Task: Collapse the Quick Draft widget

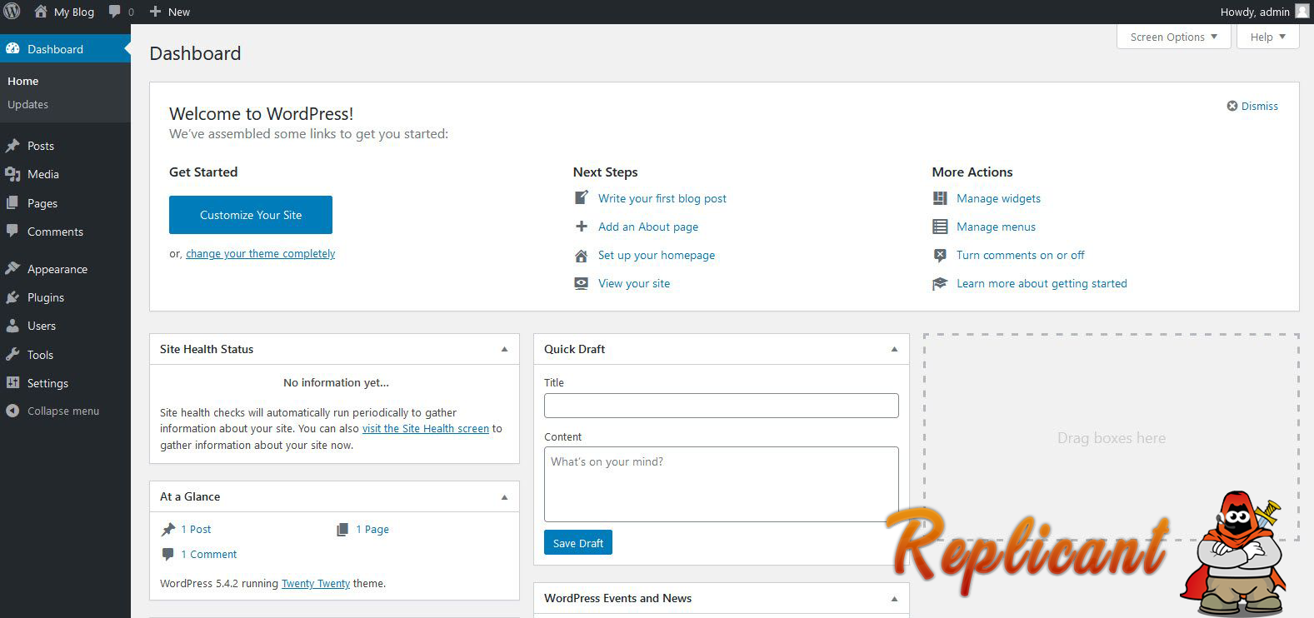Action: pos(894,349)
